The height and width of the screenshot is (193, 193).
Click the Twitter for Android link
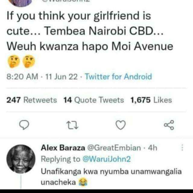pyautogui.click(x=119, y=77)
